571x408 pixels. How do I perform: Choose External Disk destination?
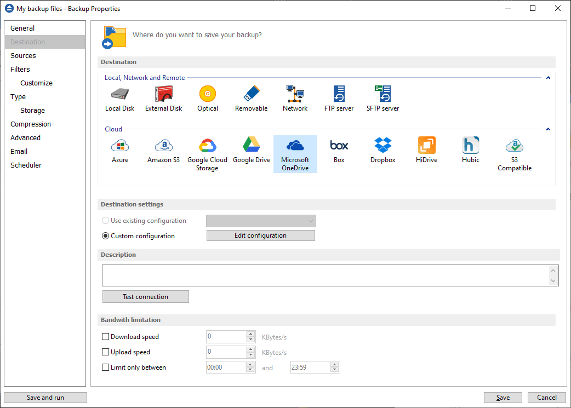coord(163,99)
